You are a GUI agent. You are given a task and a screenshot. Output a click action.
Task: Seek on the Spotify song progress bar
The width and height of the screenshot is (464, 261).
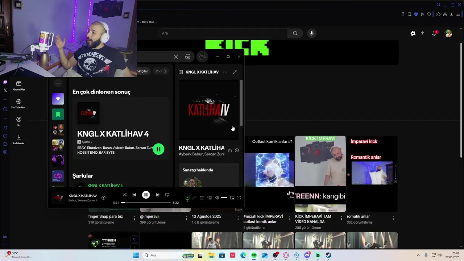point(146,203)
